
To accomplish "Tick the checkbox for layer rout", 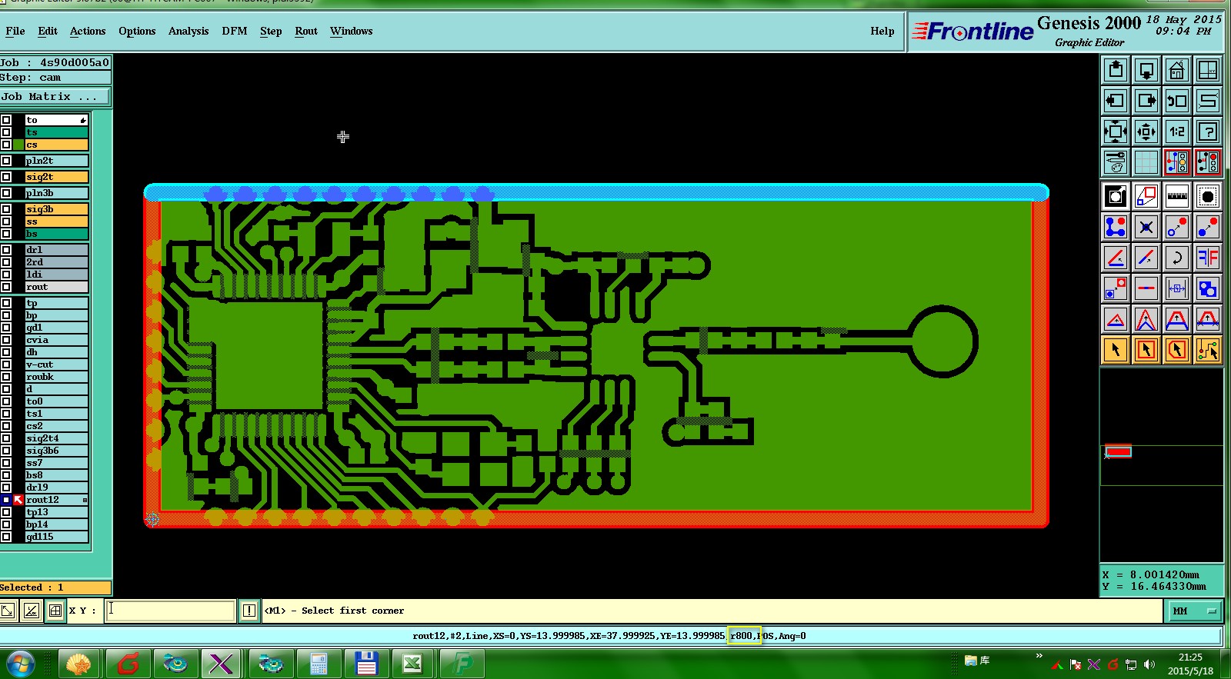I will (6, 287).
